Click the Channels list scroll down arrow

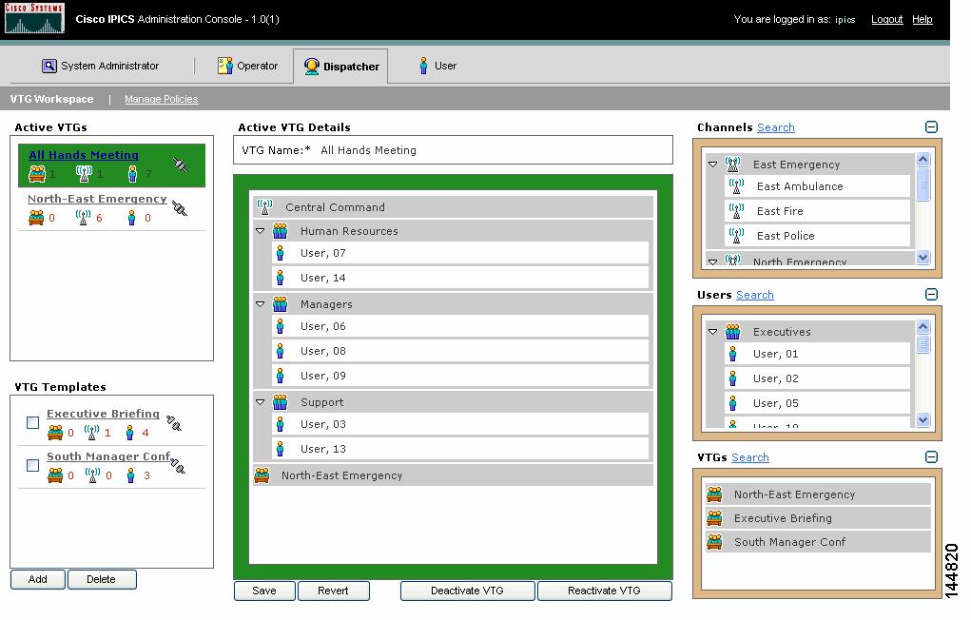point(922,257)
